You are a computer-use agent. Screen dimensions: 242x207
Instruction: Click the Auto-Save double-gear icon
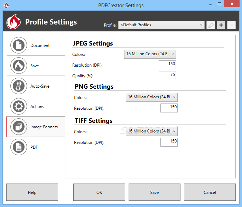tap(19, 86)
